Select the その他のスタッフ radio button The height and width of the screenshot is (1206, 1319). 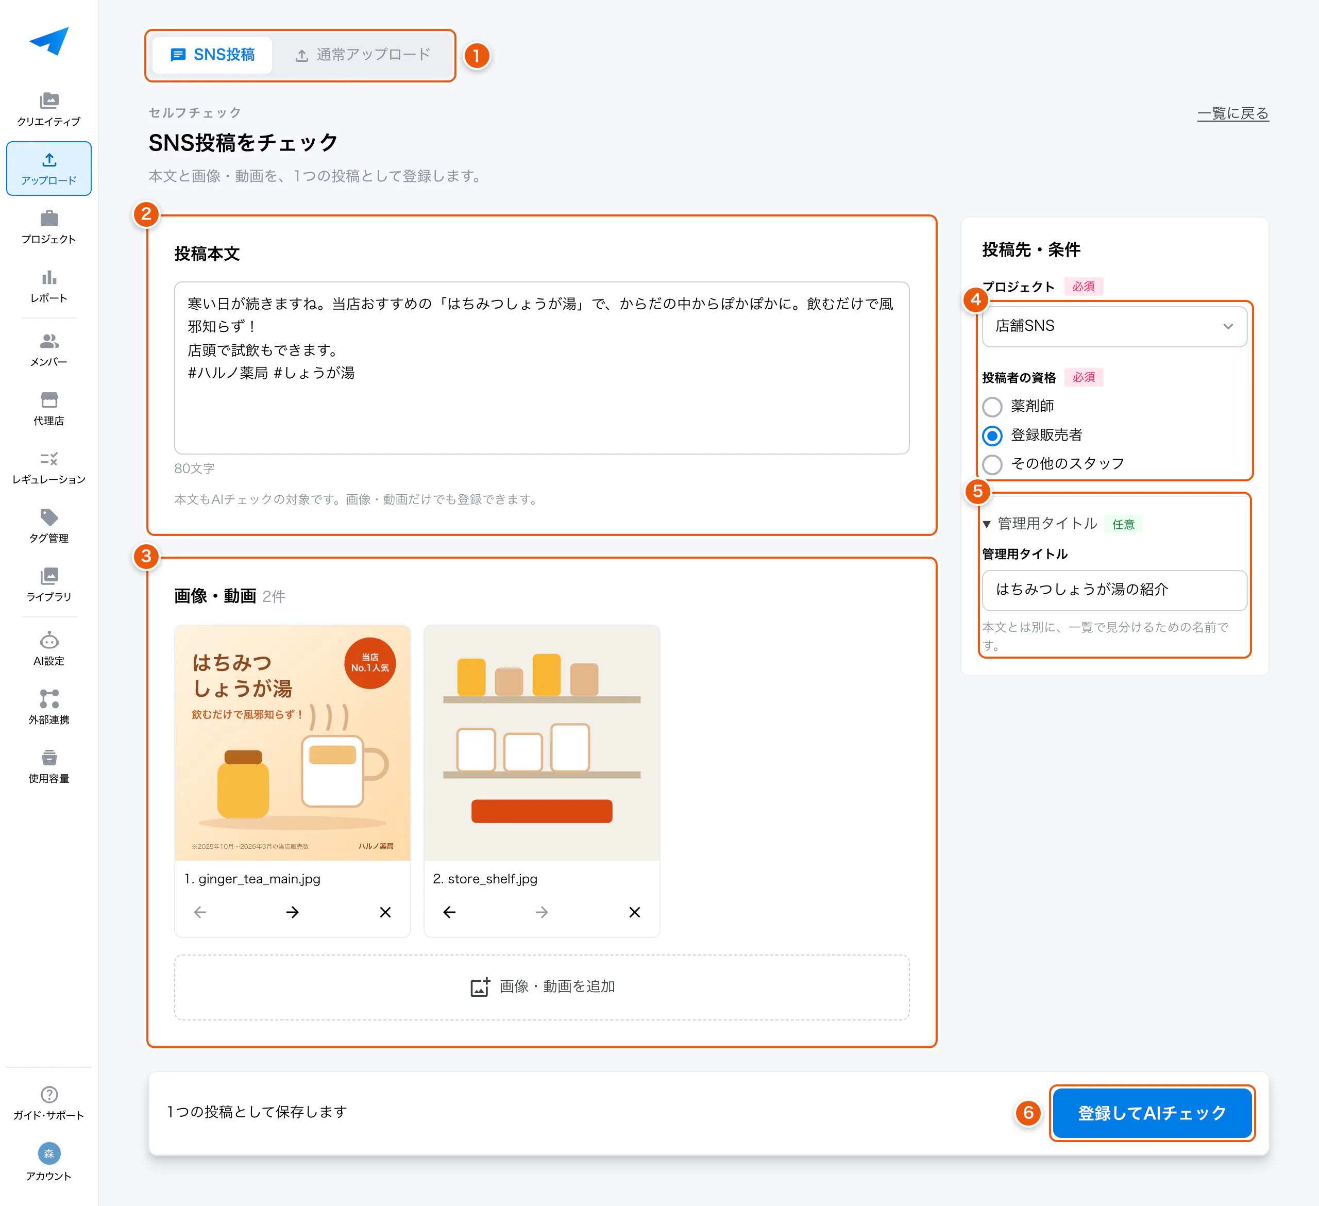[x=992, y=464]
